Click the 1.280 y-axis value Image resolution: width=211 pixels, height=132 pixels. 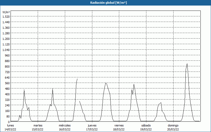click(6, 33)
